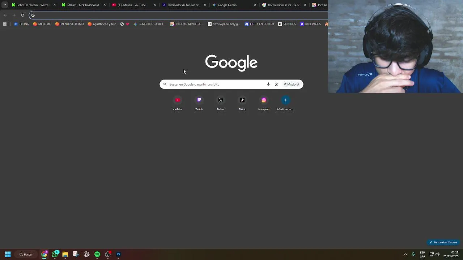The width and height of the screenshot is (463, 260).
Task: Switch to the flecha minimalista search tab
Action: (x=284, y=5)
